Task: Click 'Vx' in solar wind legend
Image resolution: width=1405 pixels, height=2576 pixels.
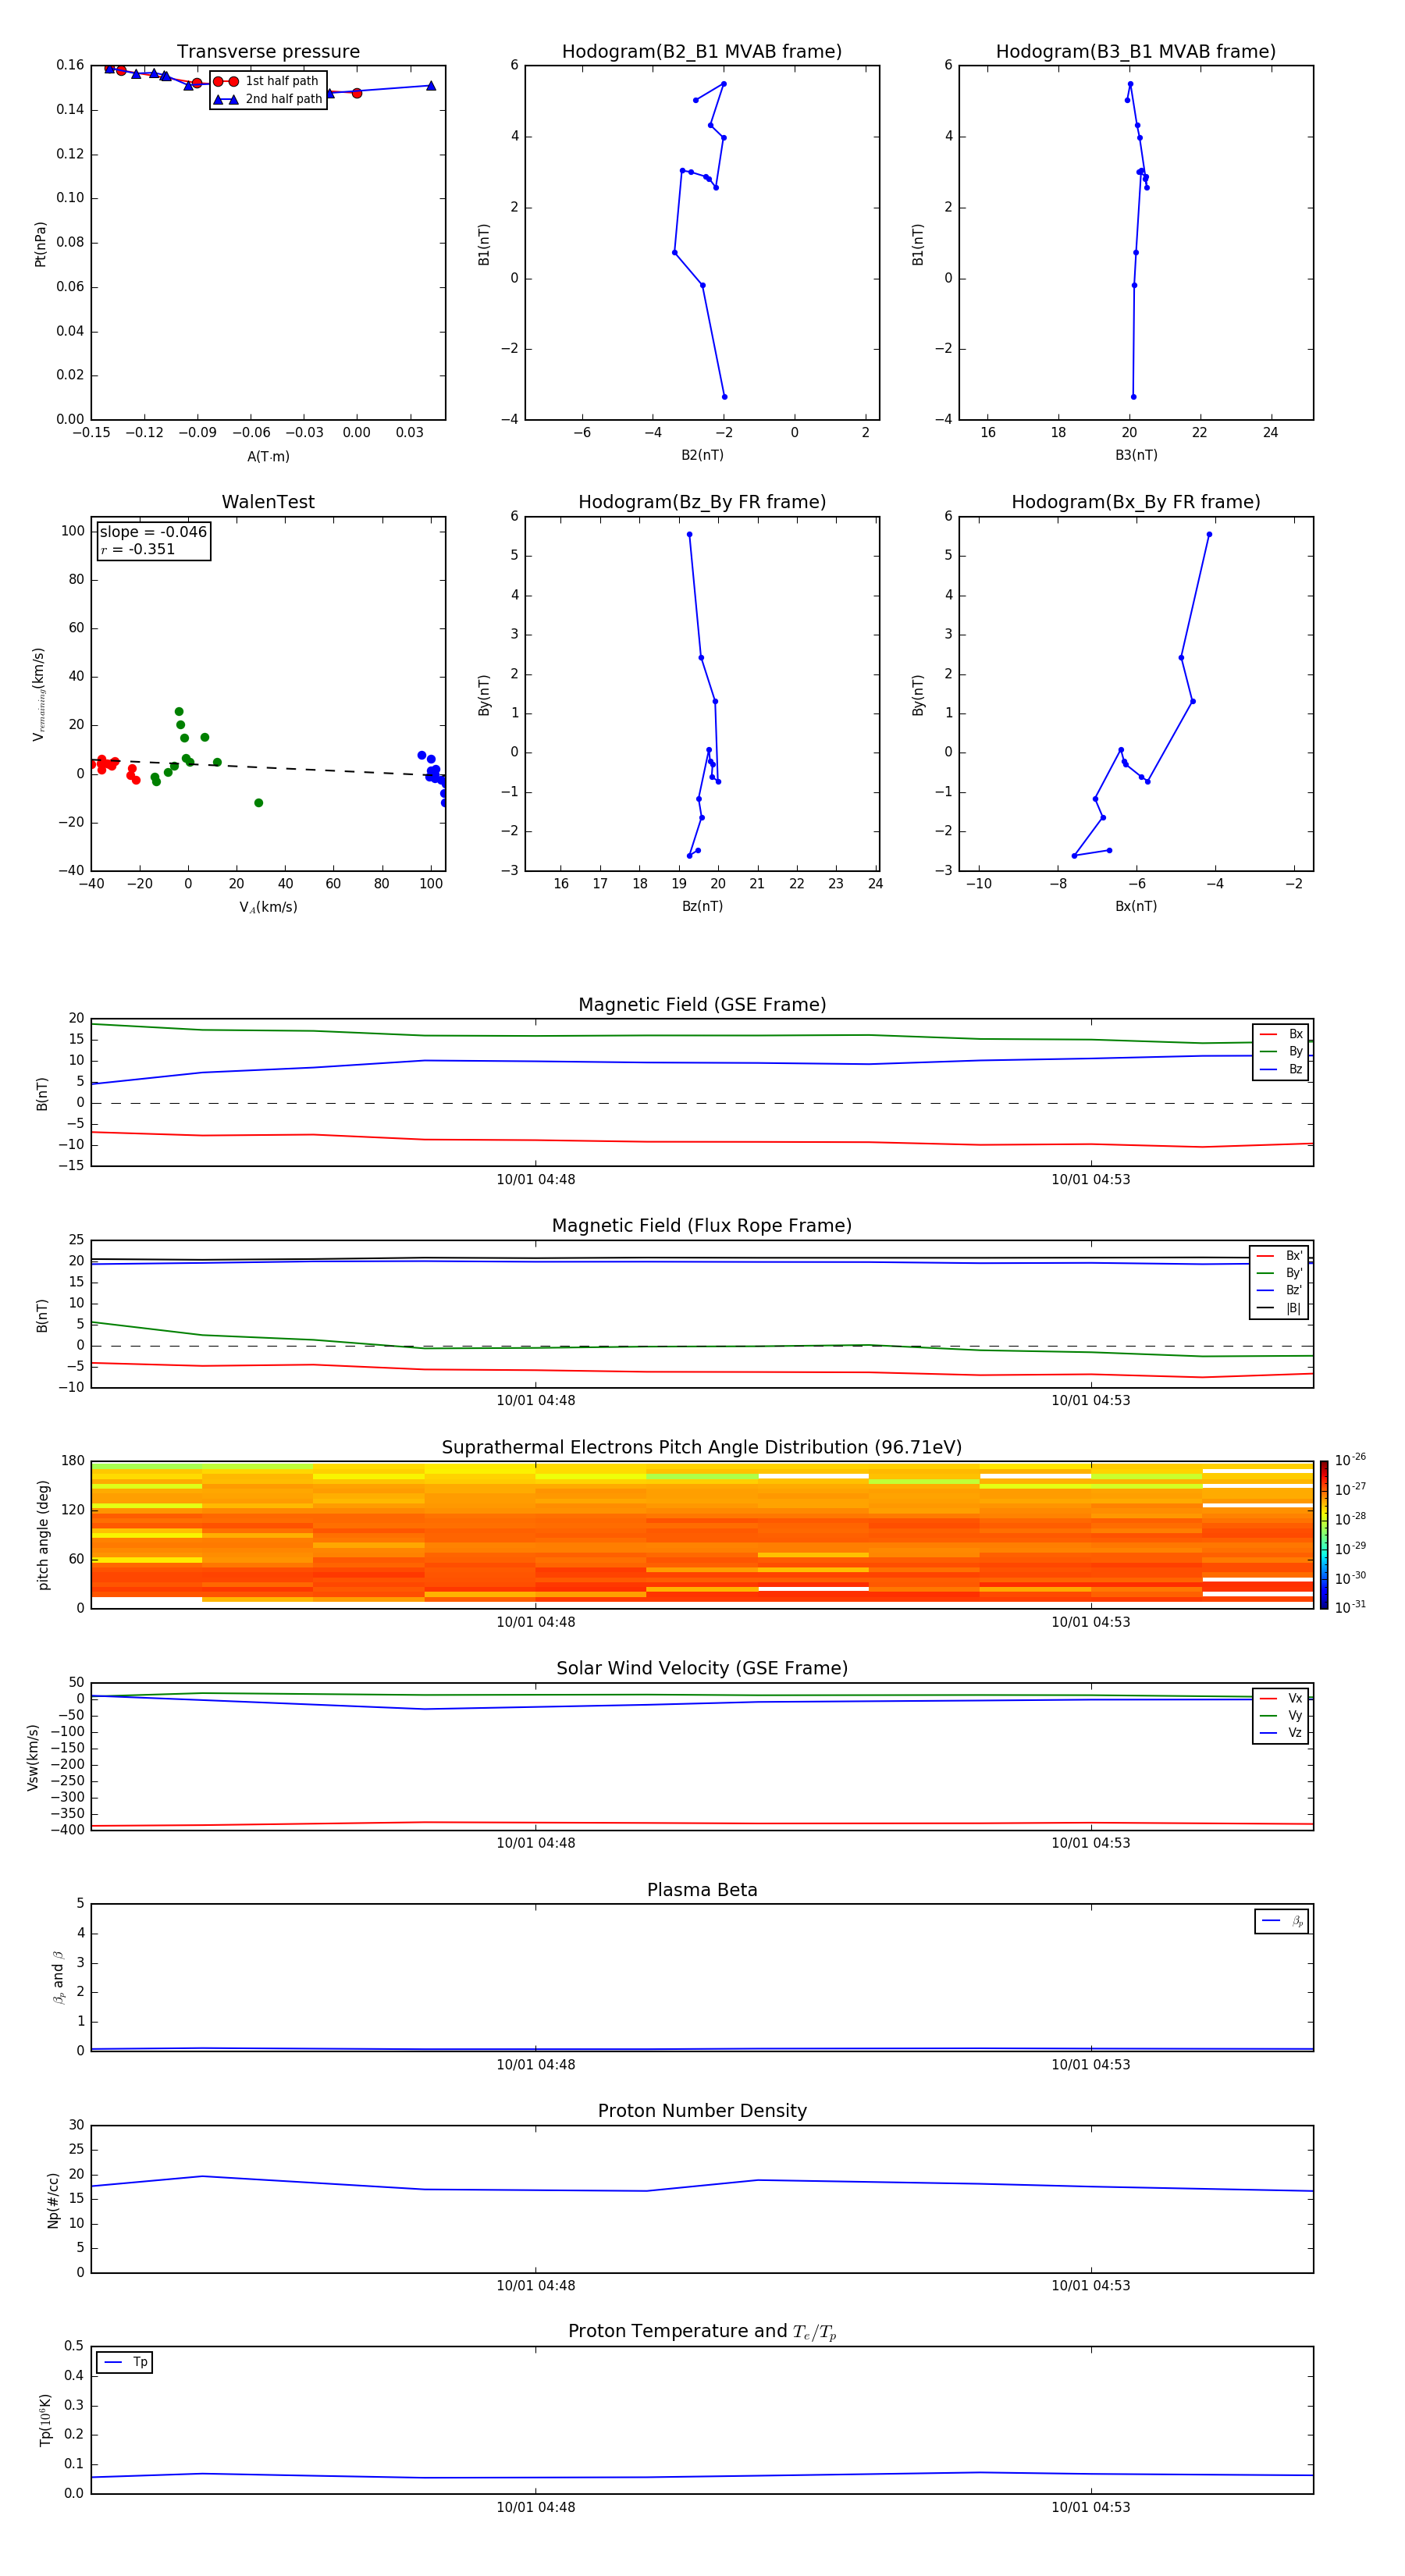Action: pos(1281,1699)
